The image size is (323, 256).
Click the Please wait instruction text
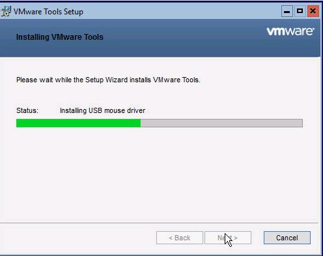click(108, 80)
